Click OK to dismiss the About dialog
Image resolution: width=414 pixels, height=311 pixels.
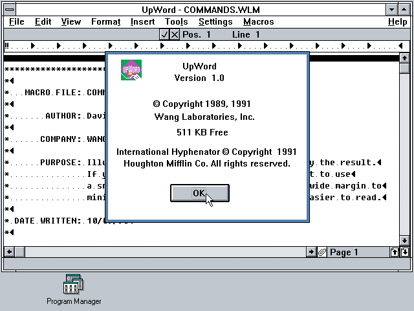tap(200, 193)
